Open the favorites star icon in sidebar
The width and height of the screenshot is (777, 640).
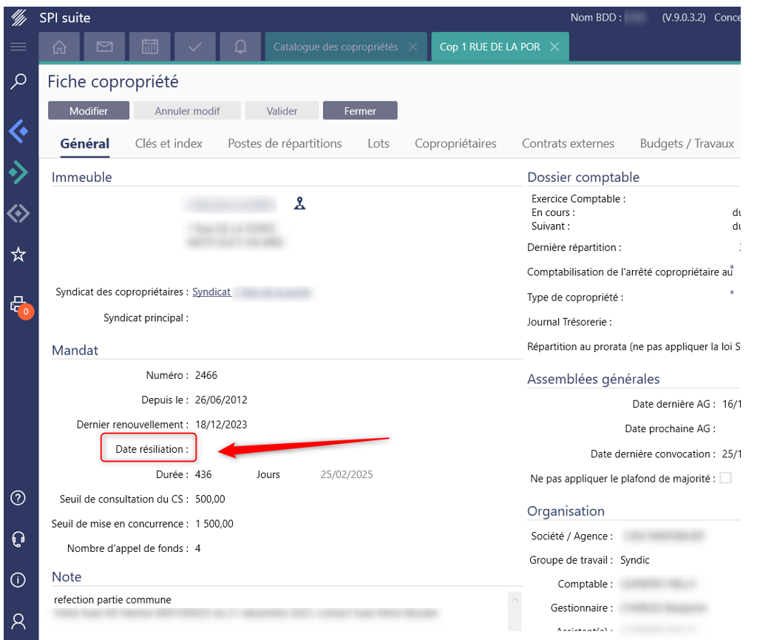click(18, 255)
